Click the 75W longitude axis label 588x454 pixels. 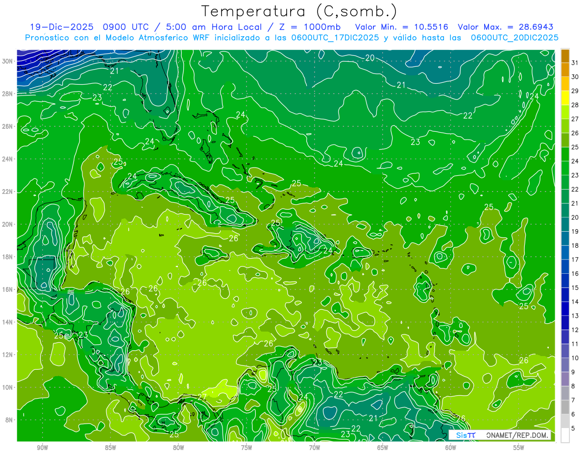tap(246, 448)
